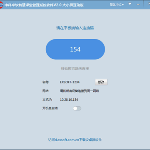Click the 请在平板端输入连接码 prompt text
The image size is (150, 150).
coord(75,28)
